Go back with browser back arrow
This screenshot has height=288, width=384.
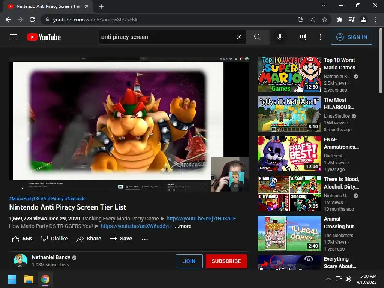(8, 19)
